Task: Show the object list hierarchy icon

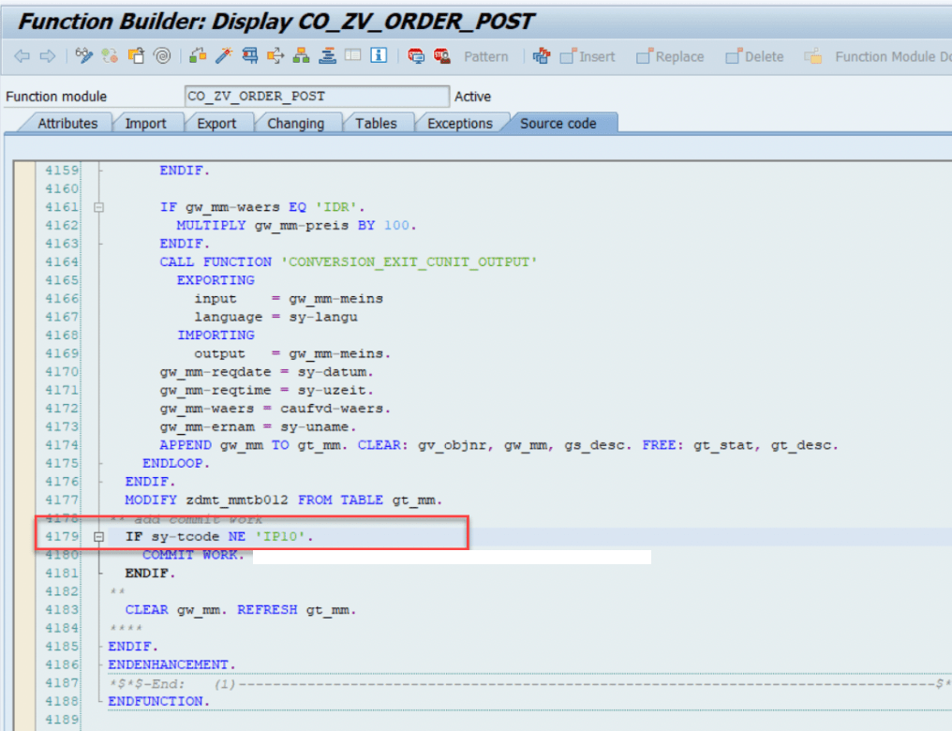Action: point(301,56)
